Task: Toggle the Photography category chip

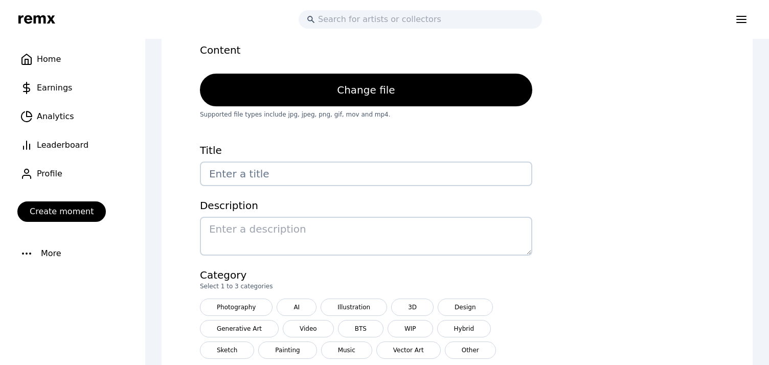Action: coord(236,307)
